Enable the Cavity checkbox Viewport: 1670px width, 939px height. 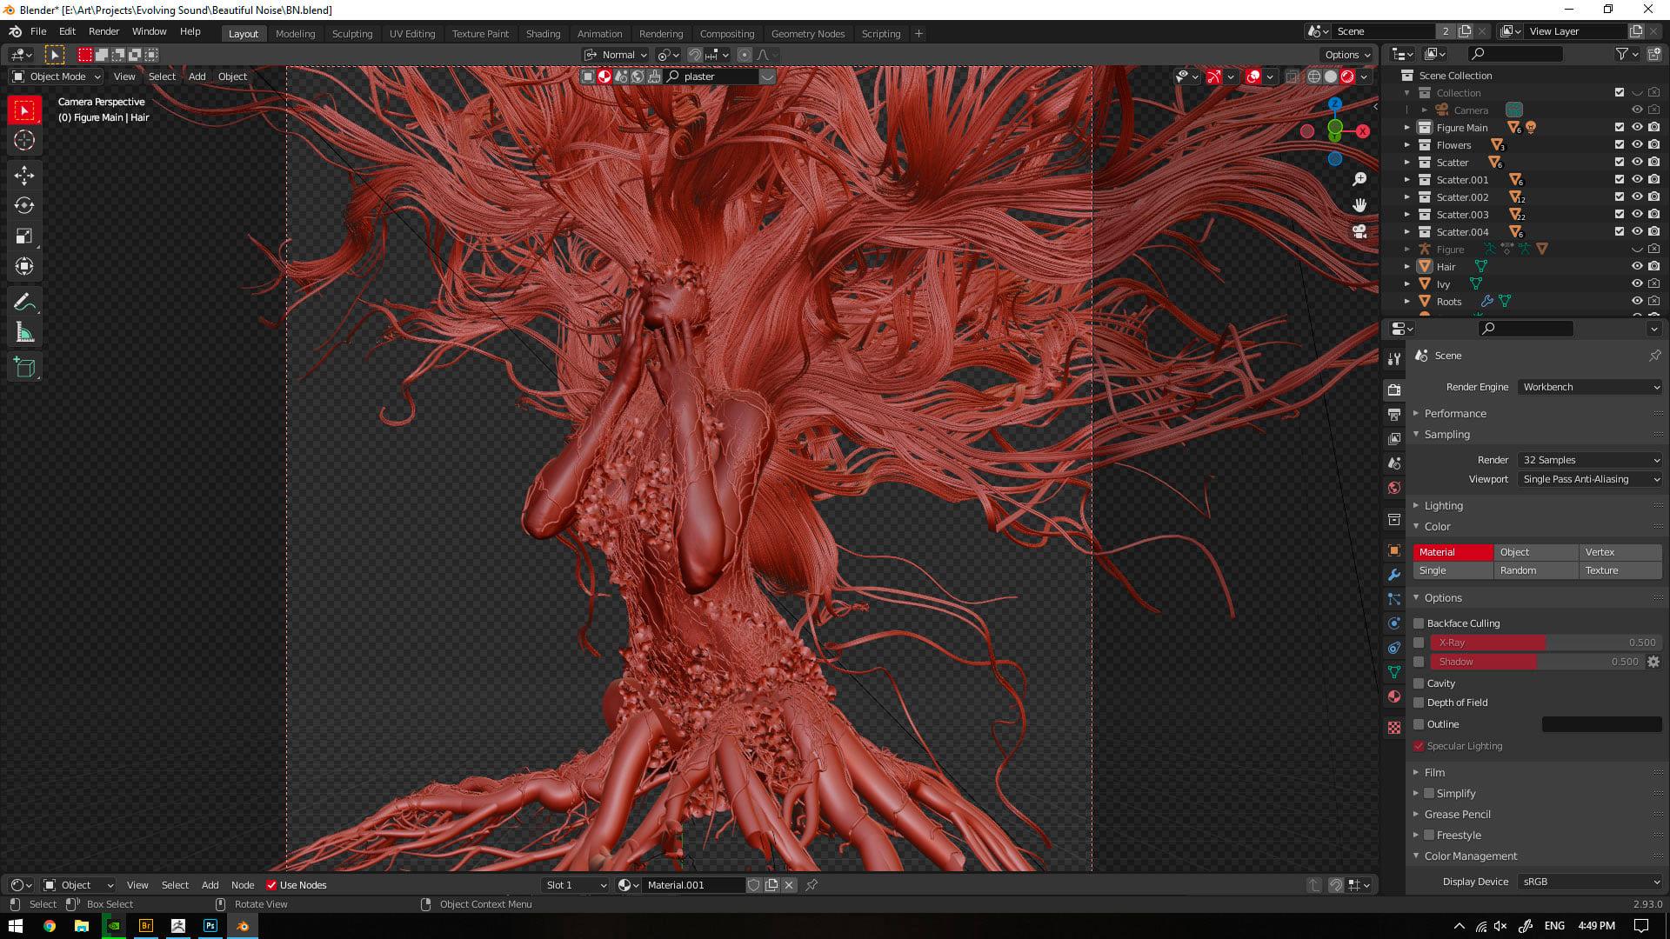point(1419,683)
